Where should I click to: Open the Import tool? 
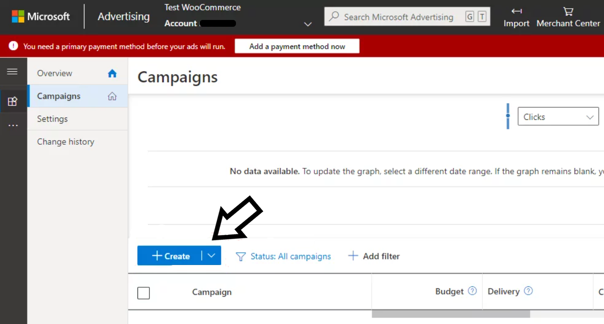coord(516,17)
